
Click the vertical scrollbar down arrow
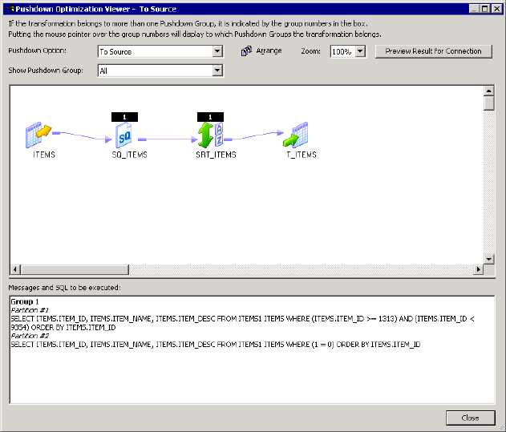(x=489, y=259)
